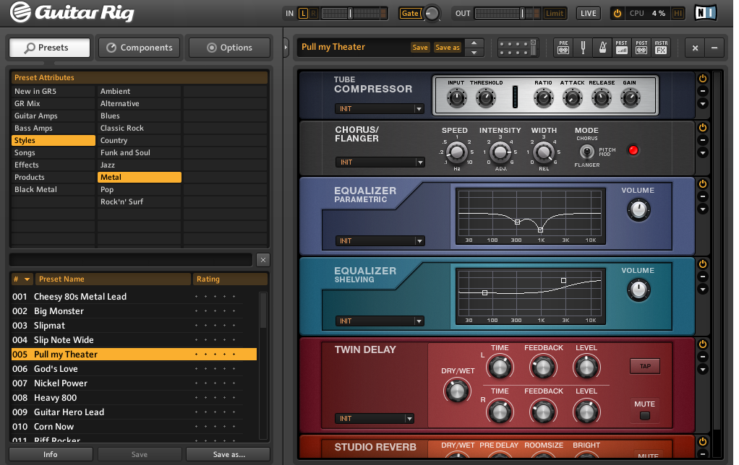Viewport: 739px width, 465px height.
Task: Show the PRE tapedeck
Action: pyautogui.click(x=563, y=48)
